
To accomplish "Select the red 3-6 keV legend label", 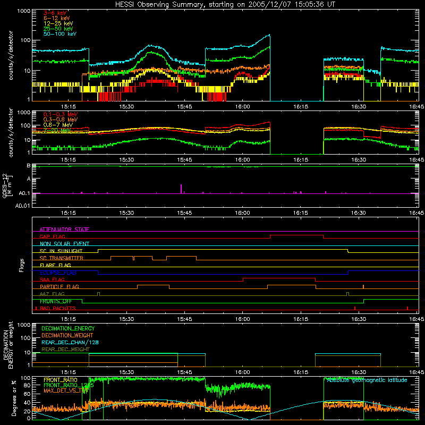I will coord(55,13).
